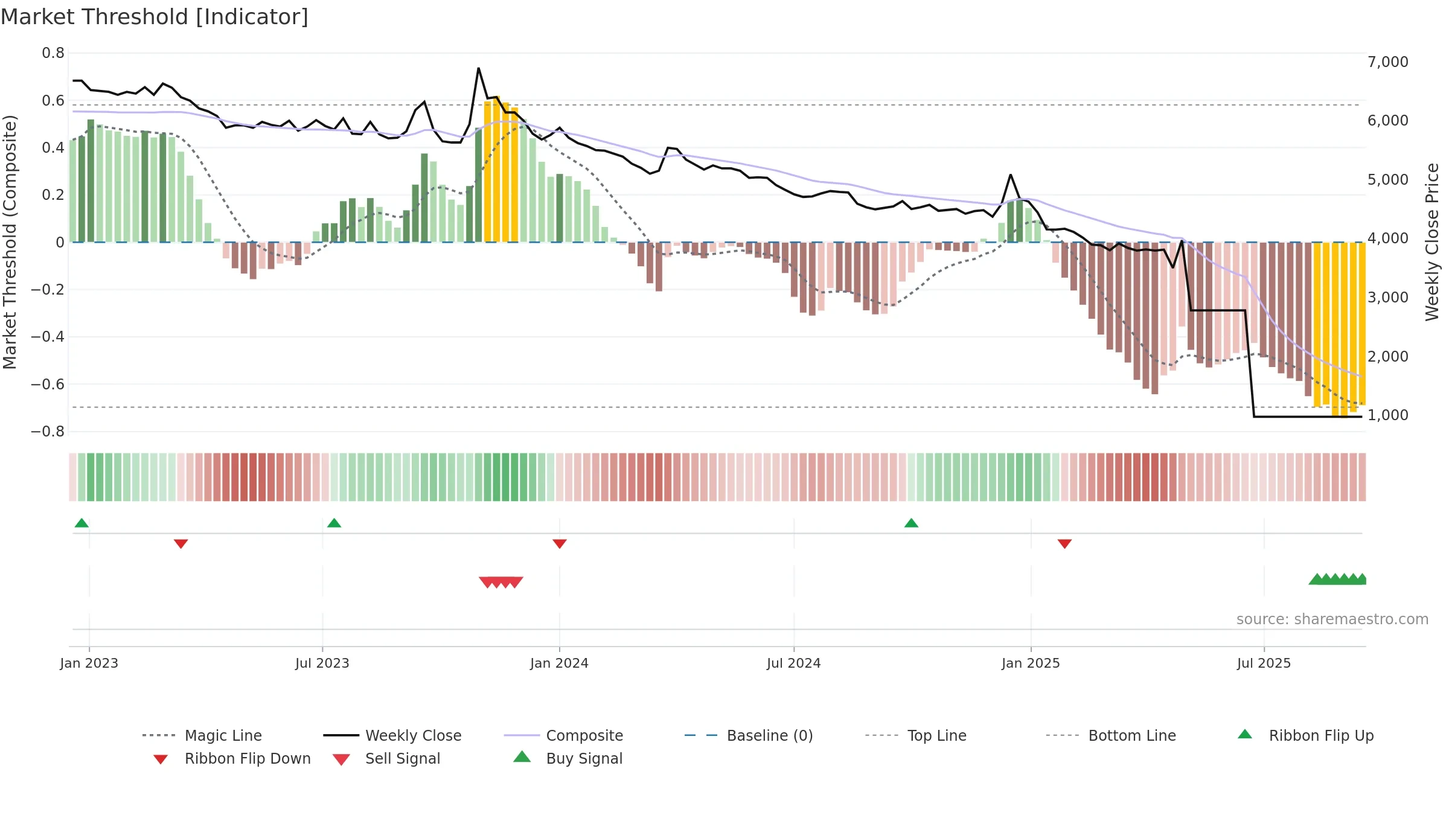Toggle the Composite legend entry
The height and width of the screenshot is (815, 1449).
563,735
